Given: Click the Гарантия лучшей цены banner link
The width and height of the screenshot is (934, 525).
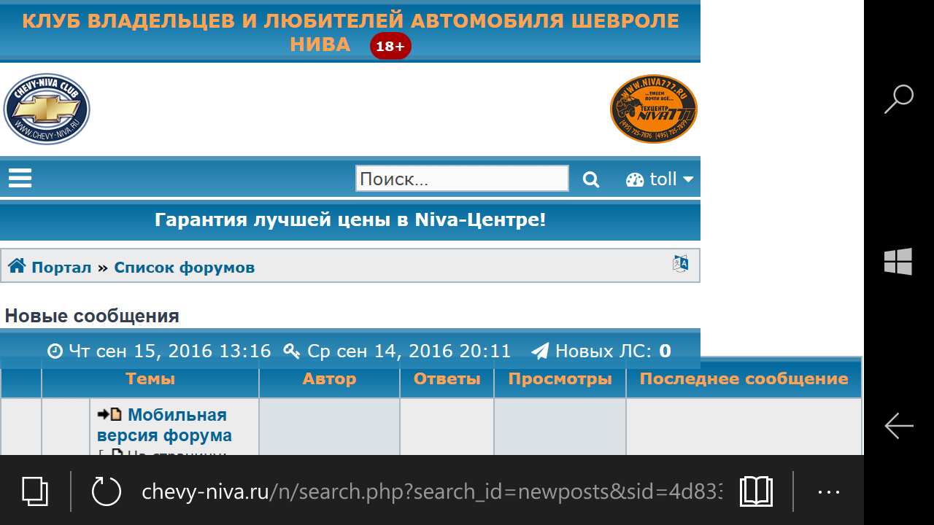Looking at the screenshot, I should pos(350,220).
